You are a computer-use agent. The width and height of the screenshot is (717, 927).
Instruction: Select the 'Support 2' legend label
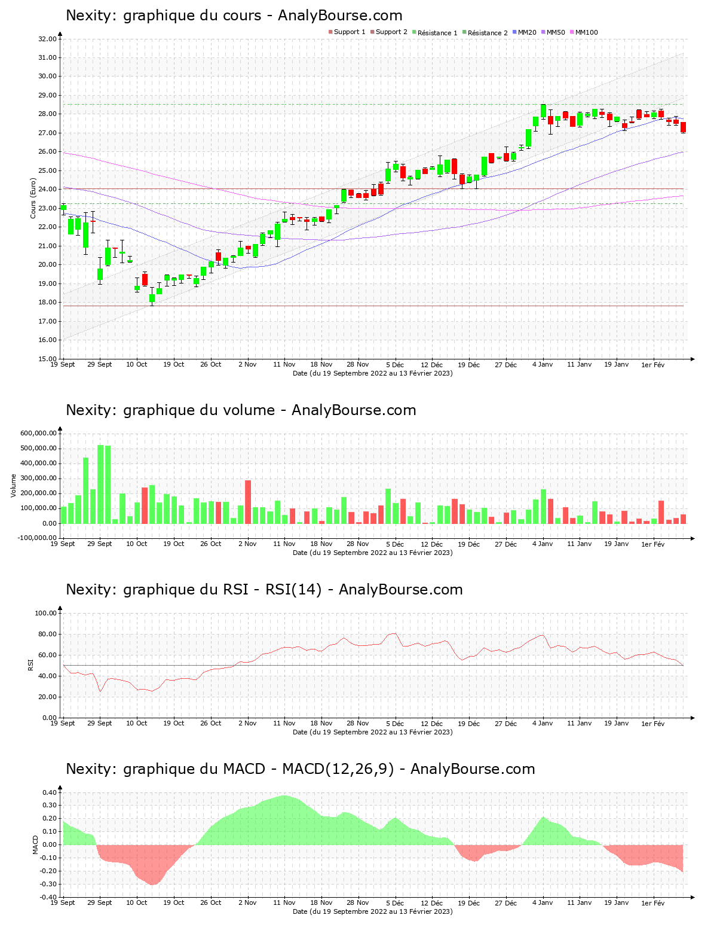(x=391, y=32)
